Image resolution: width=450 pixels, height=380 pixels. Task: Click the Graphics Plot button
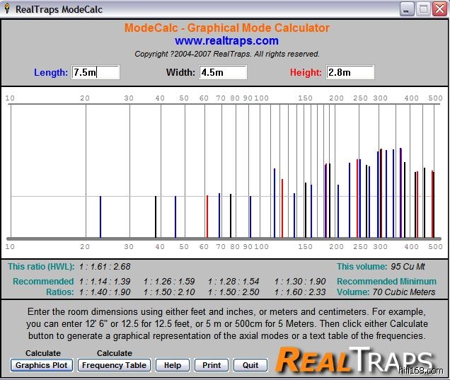[x=42, y=365]
